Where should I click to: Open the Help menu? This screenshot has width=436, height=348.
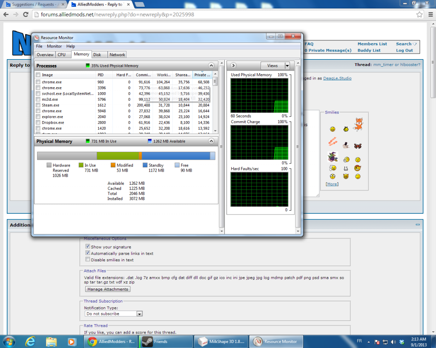coord(71,46)
